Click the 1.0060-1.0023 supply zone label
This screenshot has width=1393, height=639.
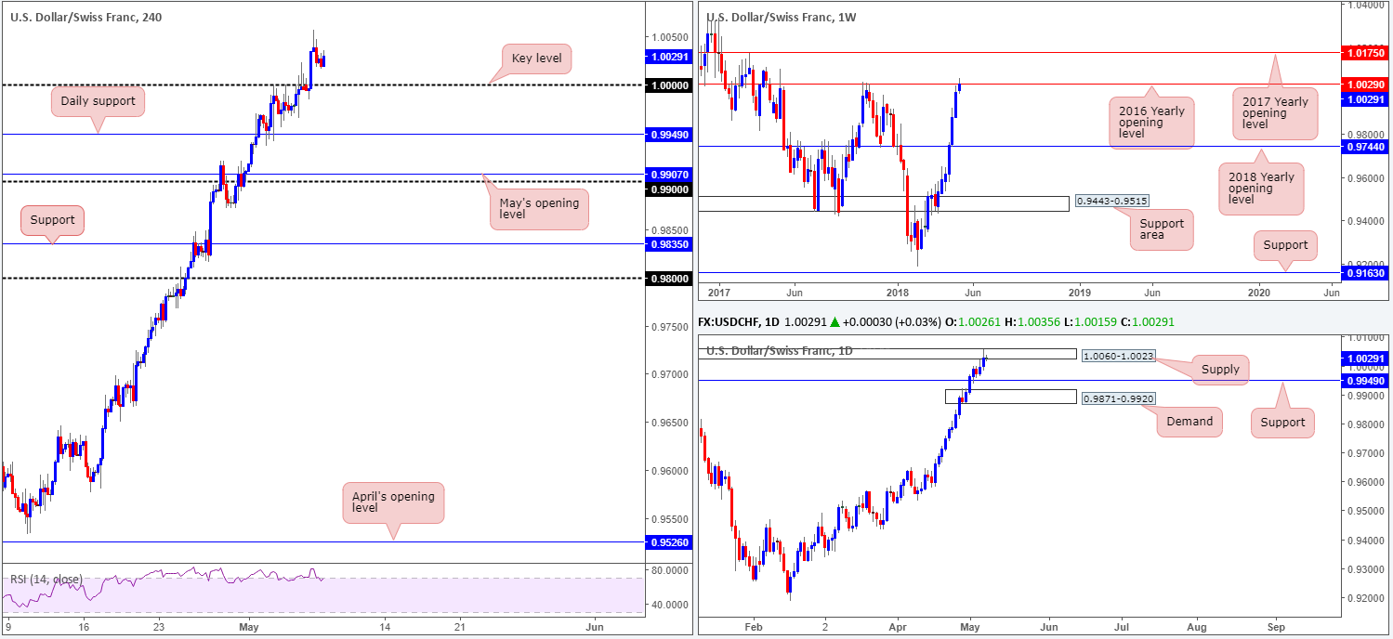[x=1117, y=355]
